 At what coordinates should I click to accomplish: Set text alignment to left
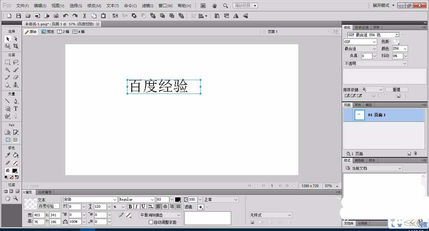pyautogui.click(x=158, y=207)
